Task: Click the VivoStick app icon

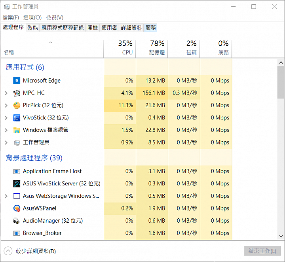Action: point(17,118)
